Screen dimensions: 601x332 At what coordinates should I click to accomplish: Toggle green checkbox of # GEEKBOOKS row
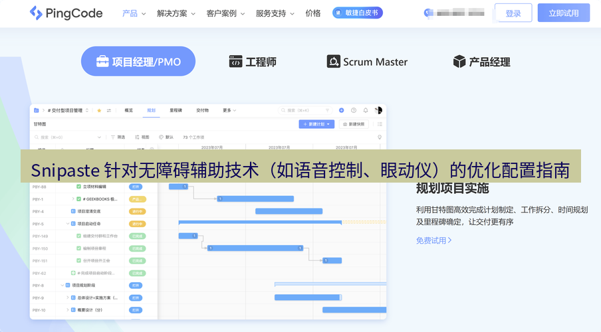tap(78, 199)
